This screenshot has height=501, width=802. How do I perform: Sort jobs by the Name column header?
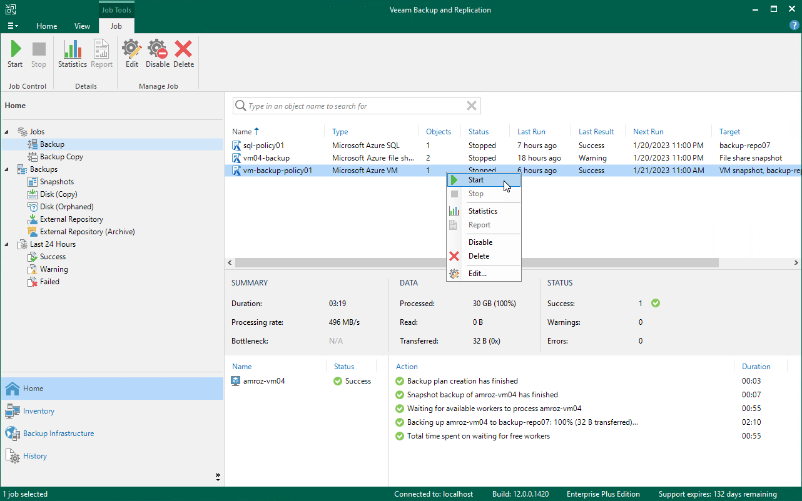pyautogui.click(x=241, y=132)
